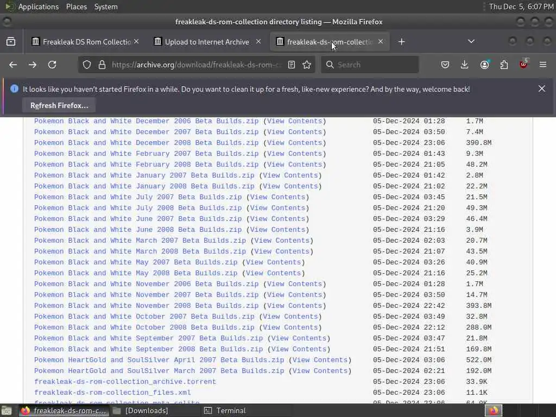Click the Thu Dec 5 clock in panel
556x417 pixels.
point(521,7)
